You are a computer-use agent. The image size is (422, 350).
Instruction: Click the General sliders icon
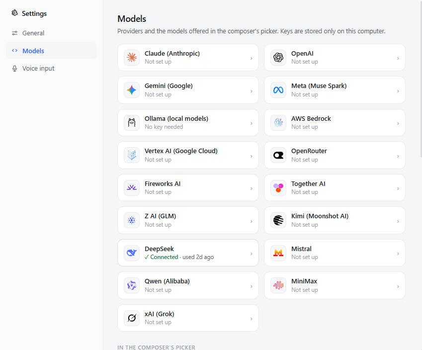pos(14,33)
